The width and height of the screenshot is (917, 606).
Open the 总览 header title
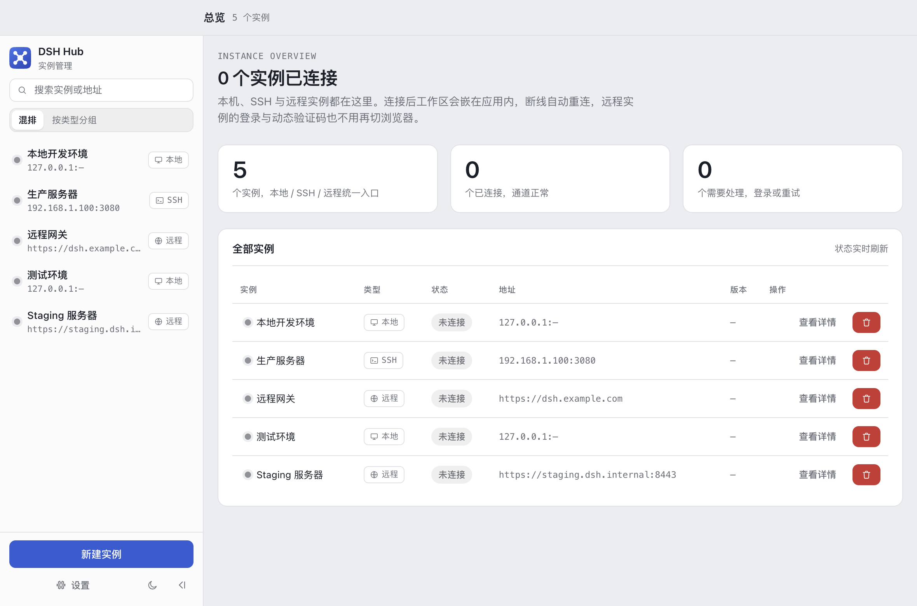tap(214, 17)
